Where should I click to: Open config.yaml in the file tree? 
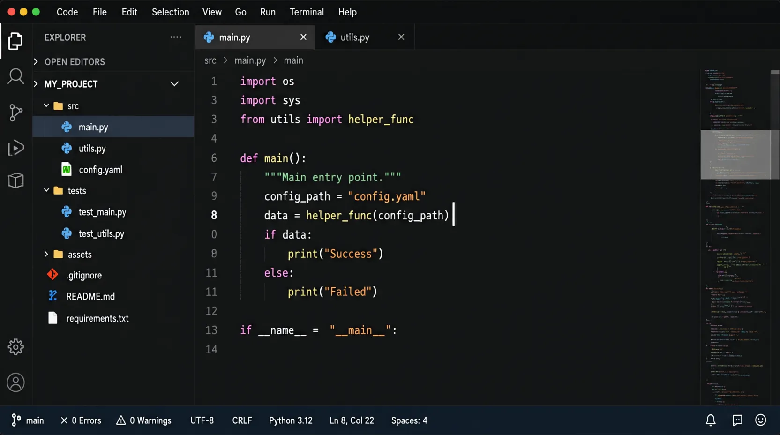coord(113,169)
